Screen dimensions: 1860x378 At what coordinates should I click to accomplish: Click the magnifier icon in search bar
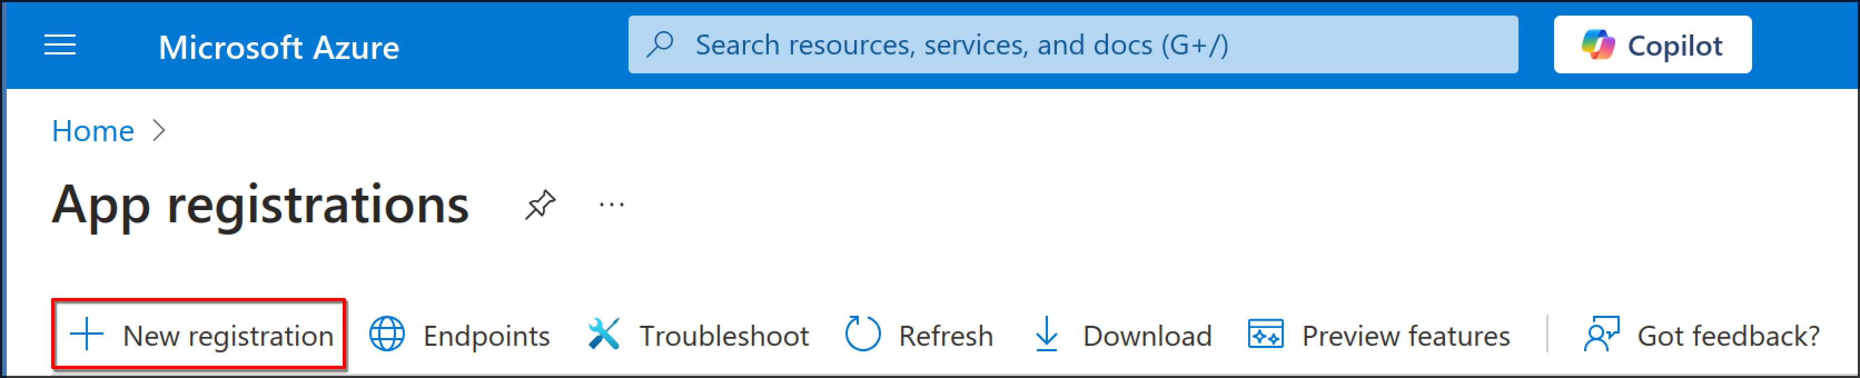pos(660,44)
